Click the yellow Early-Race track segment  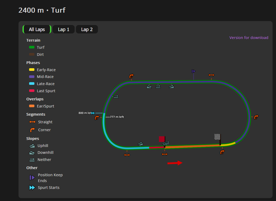click(228, 144)
